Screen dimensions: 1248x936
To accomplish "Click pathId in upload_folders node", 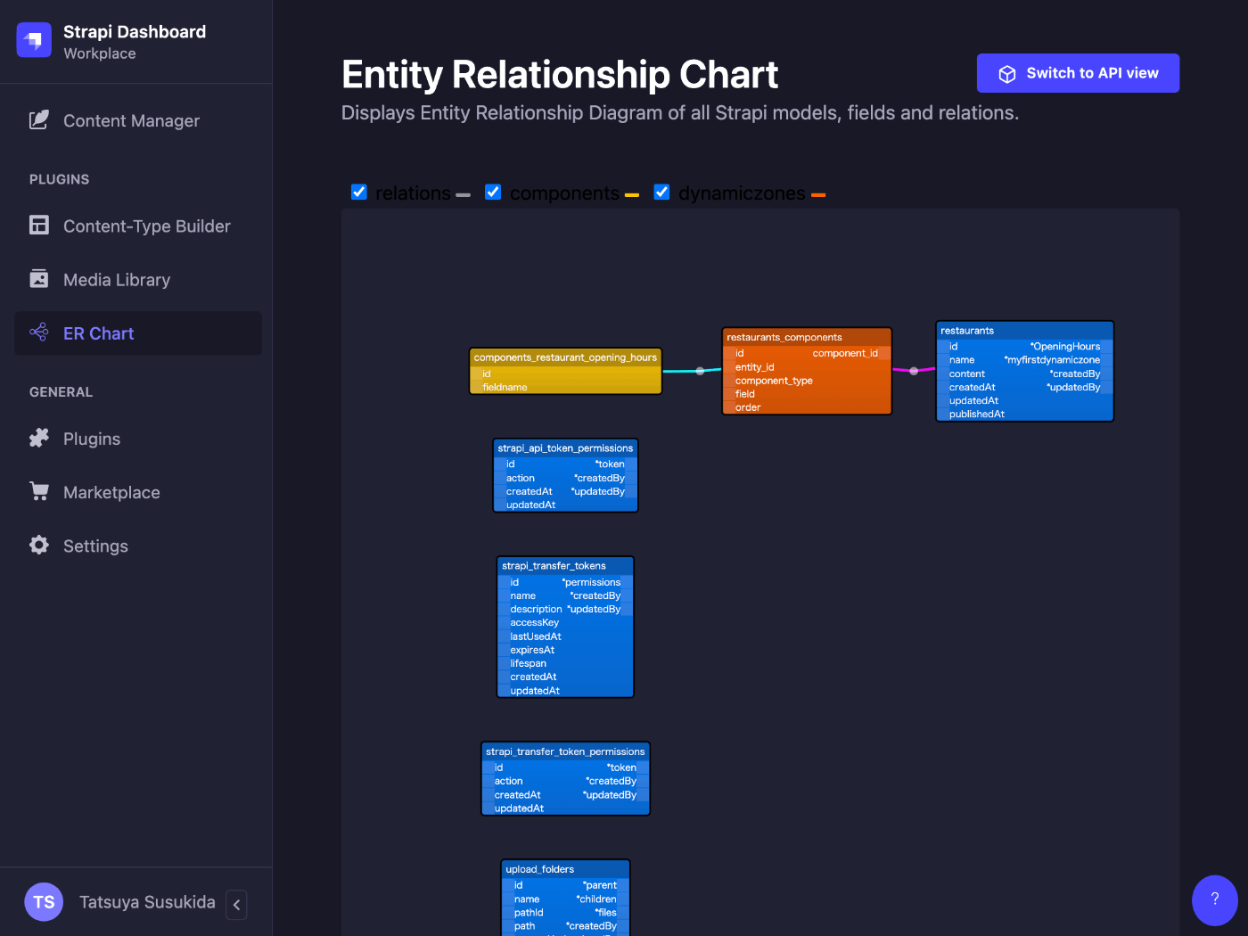I will click(529, 912).
